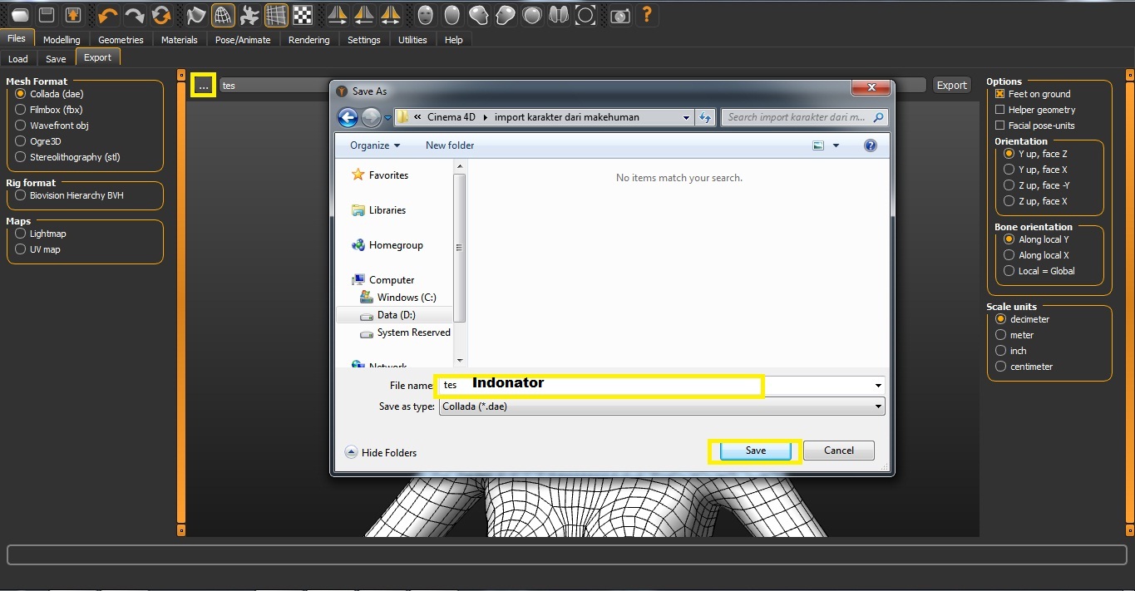Click the Pose figure toolbar icon
This screenshot has width=1135, height=591.
click(x=249, y=15)
